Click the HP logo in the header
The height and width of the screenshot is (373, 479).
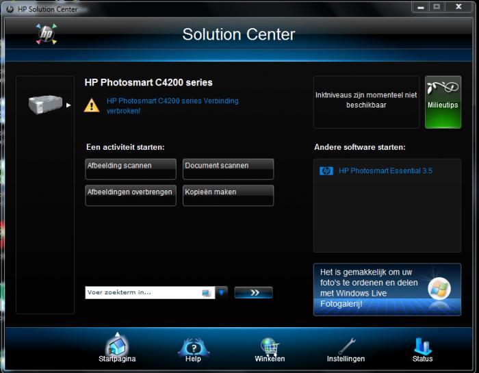(x=47, y=34)
